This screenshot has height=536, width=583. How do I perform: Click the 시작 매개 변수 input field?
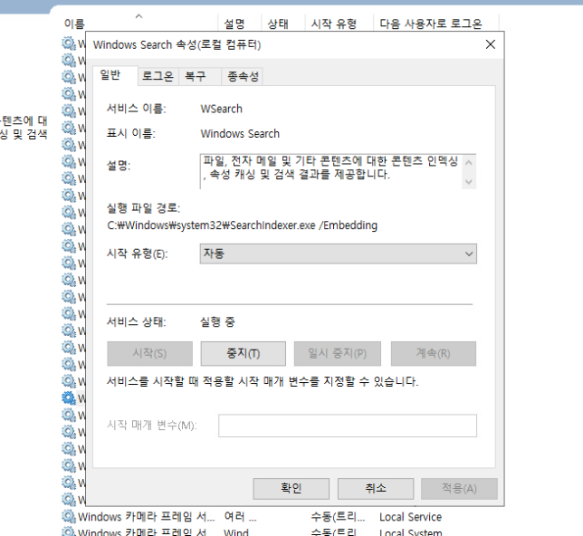[348, 426]
